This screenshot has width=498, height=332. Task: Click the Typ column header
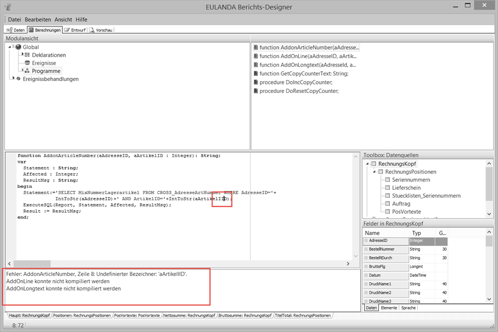click(422, 233)
